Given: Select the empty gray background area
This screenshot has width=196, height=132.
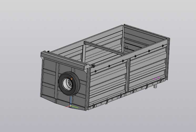Looking at the screenshot, I should [x=25, y=25].
